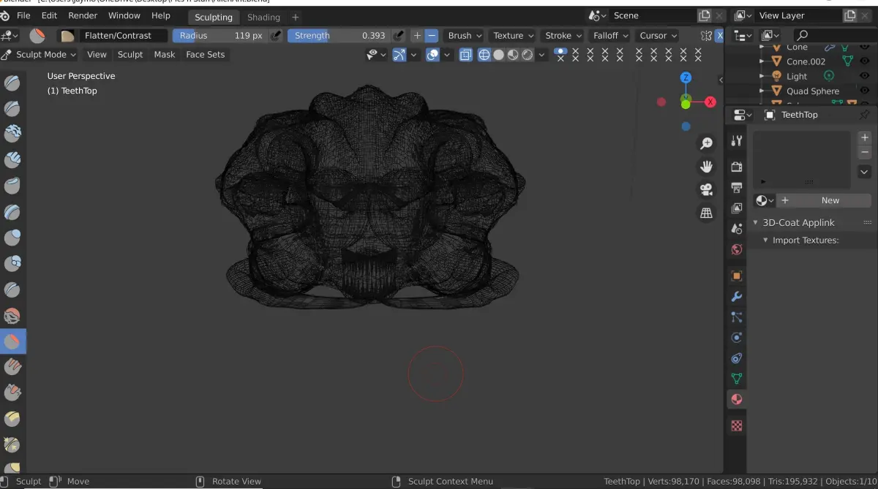Viewport: 878px width, 489px height.
Task: Expand the Cone.002 outliner row
Action: coord(762,61)
